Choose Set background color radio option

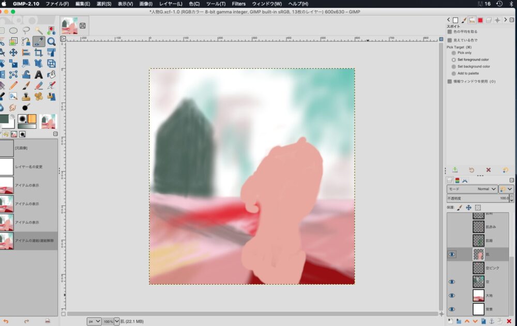[454, 66]
